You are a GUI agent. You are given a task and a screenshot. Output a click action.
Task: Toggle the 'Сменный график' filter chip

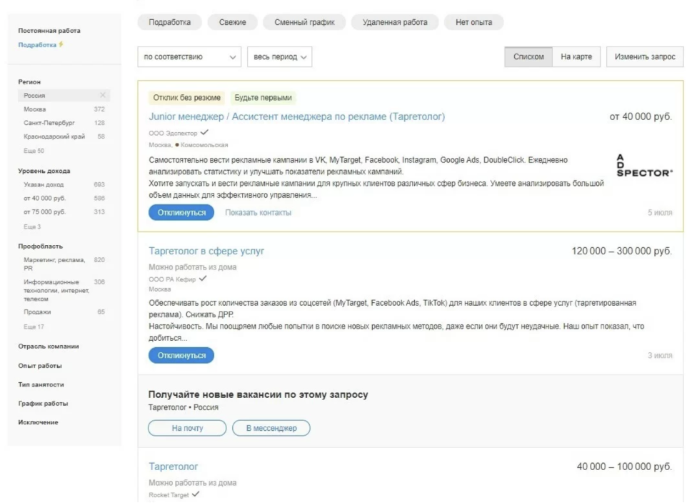coord(304,23)
